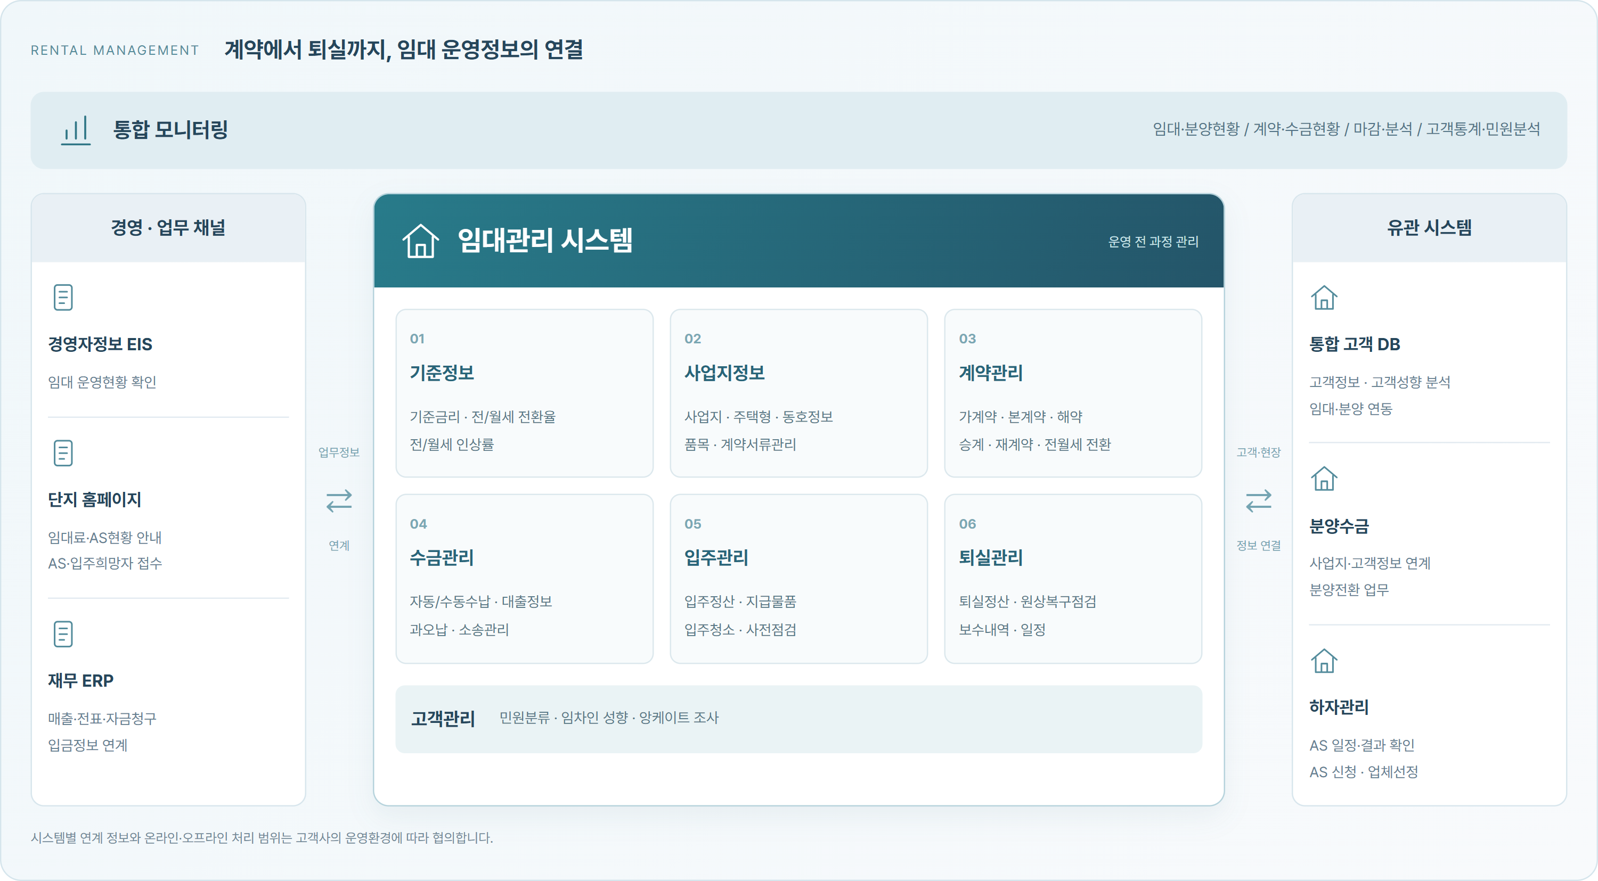Viewport: 1598px width, 881px height.
Task: Click 승계 · 재계약 · 전월세 전환 text
Action: click(1035, 444)
